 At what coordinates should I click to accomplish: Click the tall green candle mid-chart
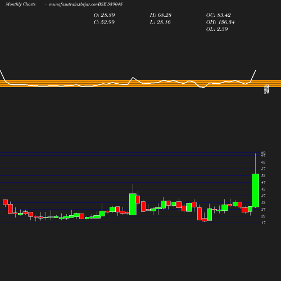coord(133,204)
